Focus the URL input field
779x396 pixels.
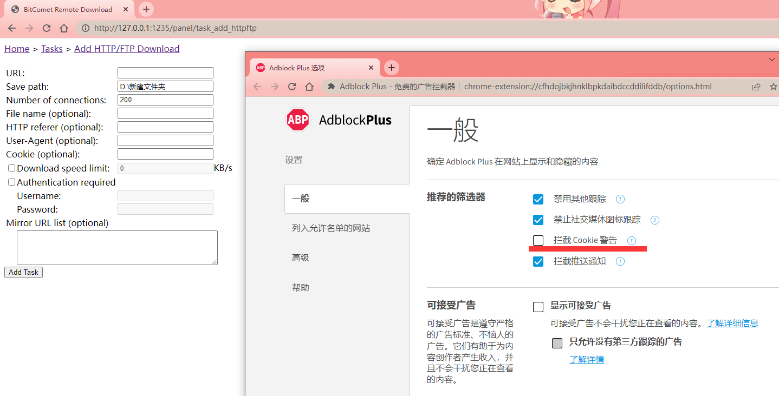click(x=165, y=73)
